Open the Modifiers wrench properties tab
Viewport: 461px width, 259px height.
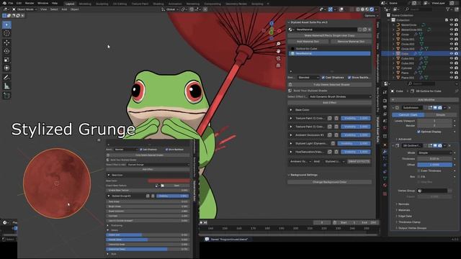pyautogui.click(x=385, y=152)
